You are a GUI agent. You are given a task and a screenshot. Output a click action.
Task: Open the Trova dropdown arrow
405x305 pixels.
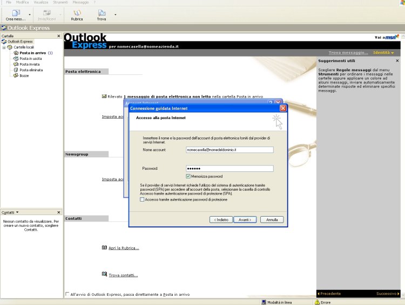(x=115, y=15)
